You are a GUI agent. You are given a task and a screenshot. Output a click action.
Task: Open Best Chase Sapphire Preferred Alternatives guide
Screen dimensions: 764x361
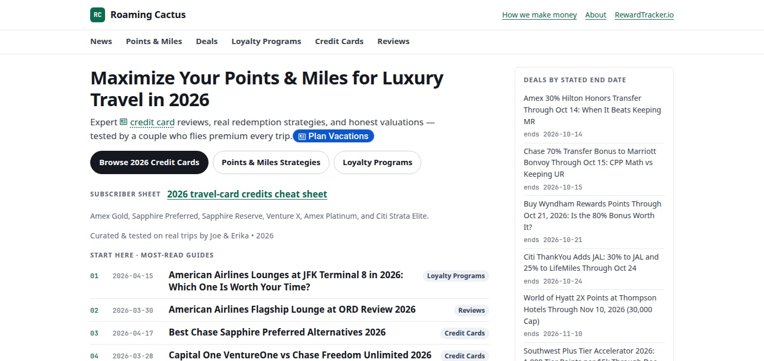click(277, 332)
